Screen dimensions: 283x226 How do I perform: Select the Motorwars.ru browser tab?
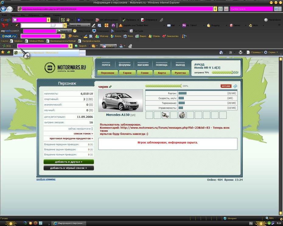[x=46, y=53]
